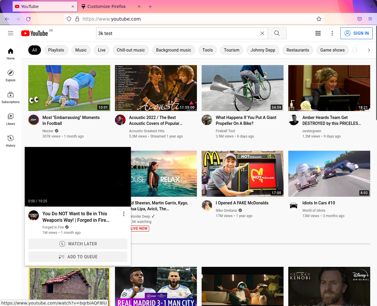Open the Real Madrid 3-1 Man City thumbnail

[156, 286]
